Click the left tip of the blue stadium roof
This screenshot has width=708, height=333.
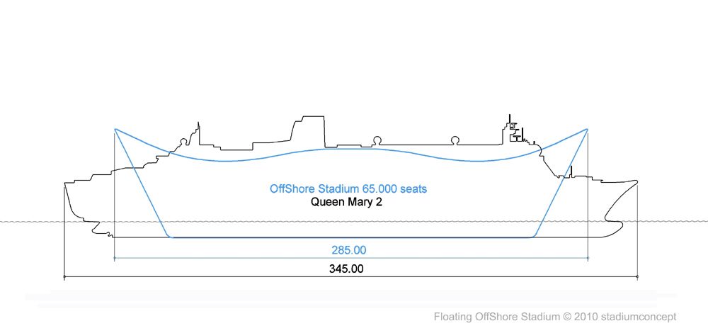pyautogui.click(x=115, y=129)
